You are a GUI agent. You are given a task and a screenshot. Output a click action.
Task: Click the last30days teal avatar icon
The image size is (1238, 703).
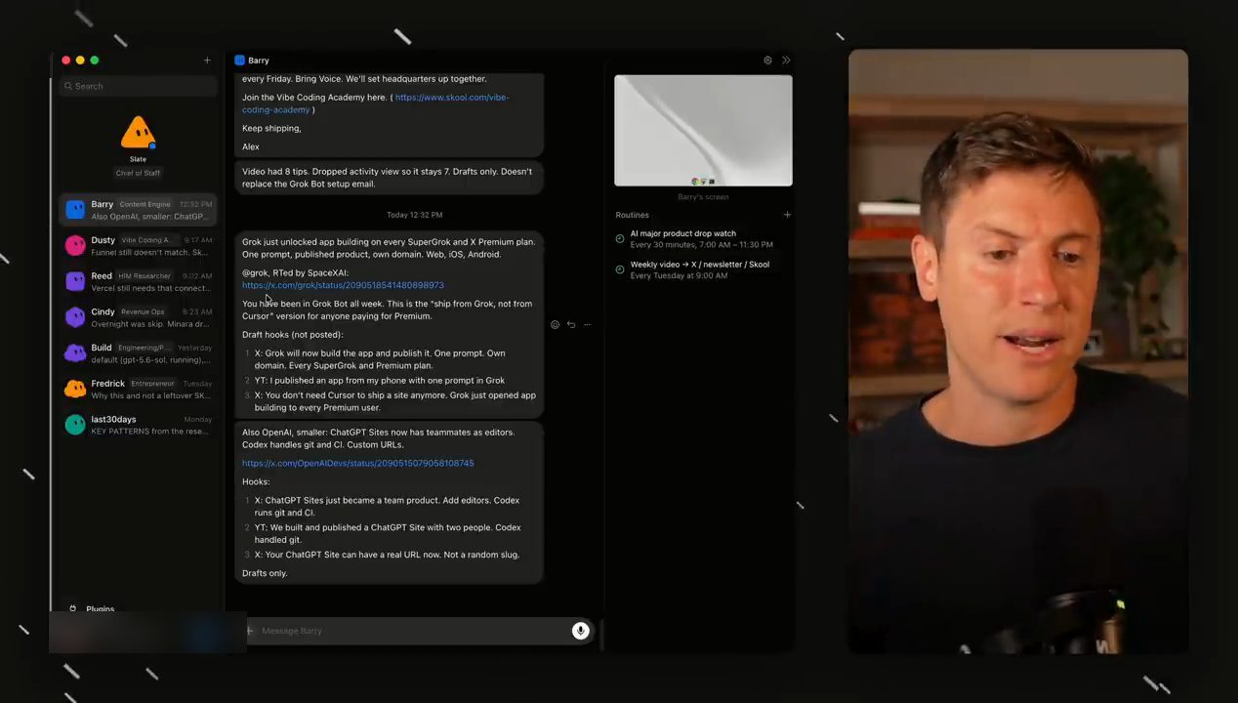[x=75, y=425]
